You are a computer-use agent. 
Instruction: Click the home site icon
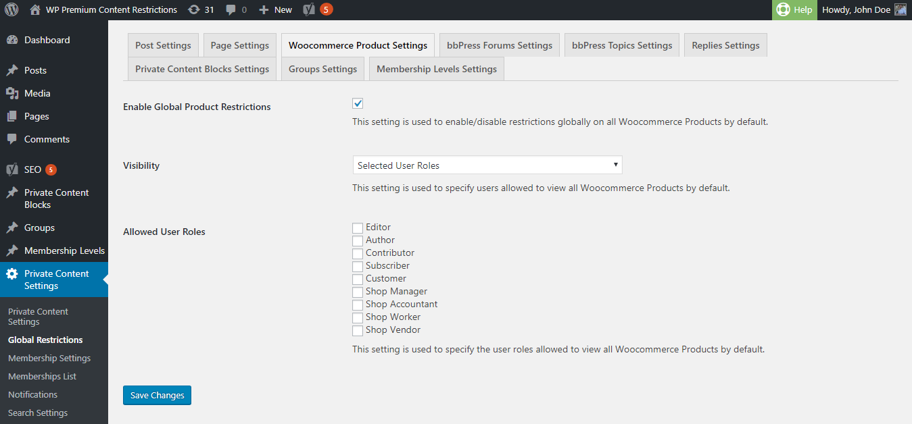tap(35, 10)
